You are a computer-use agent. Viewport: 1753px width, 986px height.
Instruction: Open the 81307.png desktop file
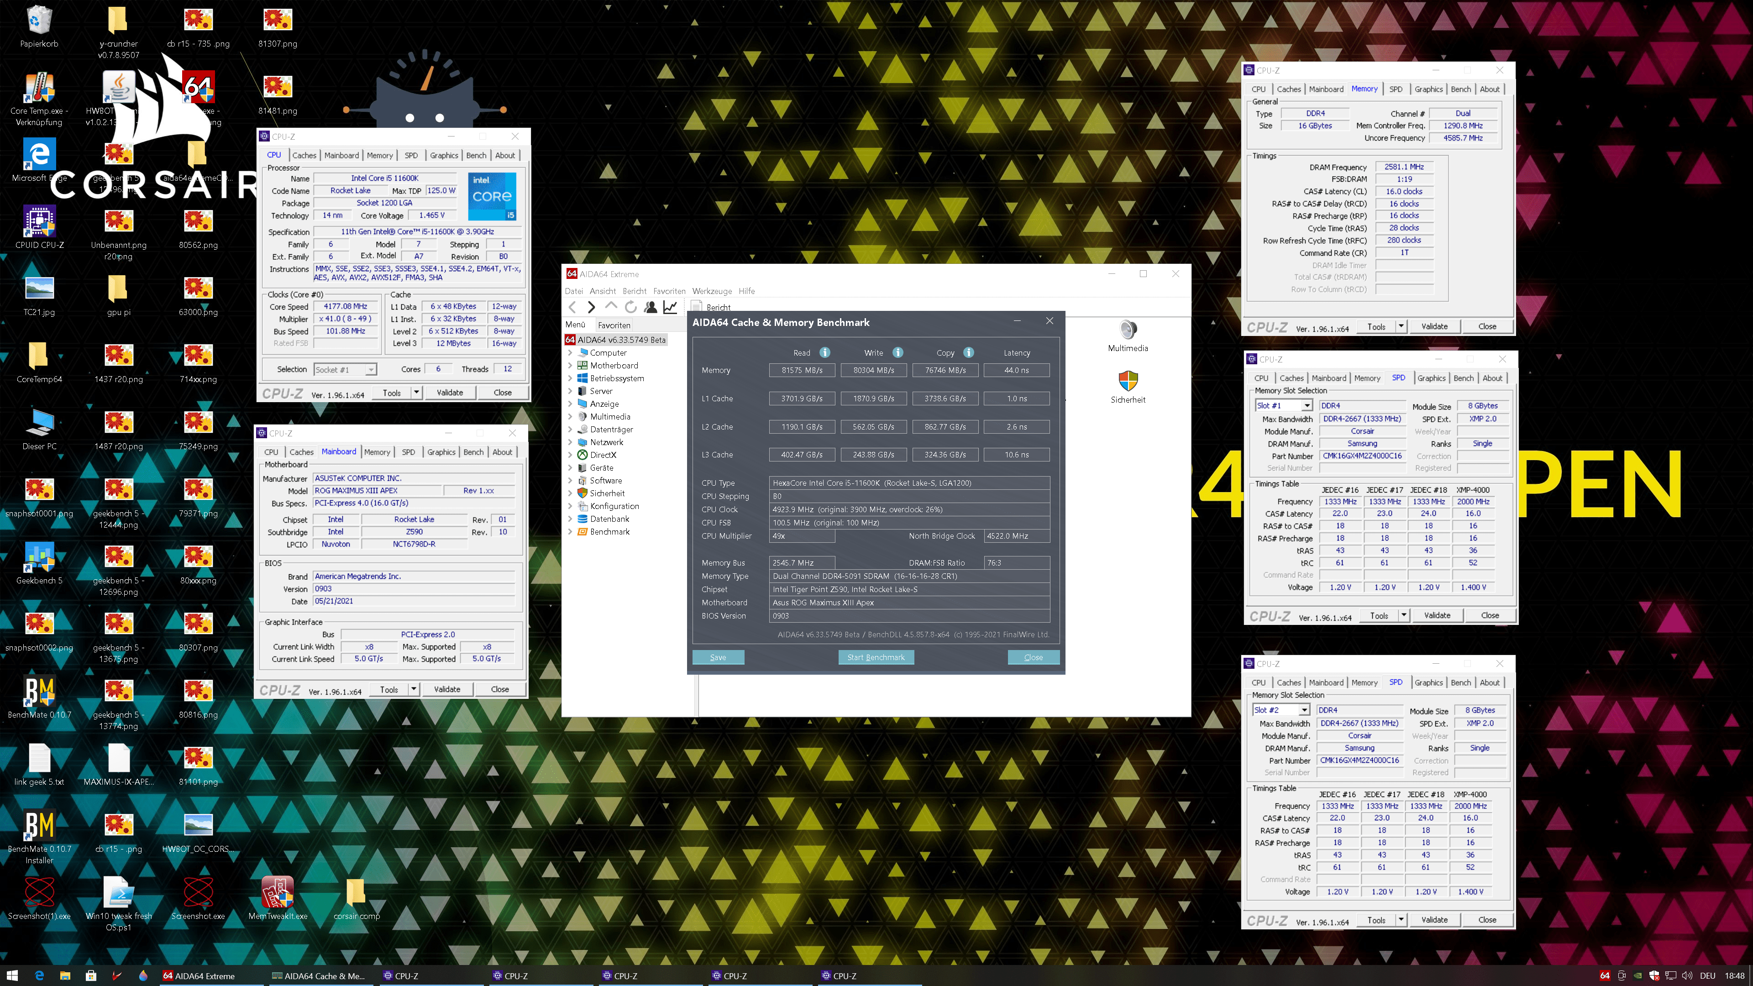(x=278, y=27)
